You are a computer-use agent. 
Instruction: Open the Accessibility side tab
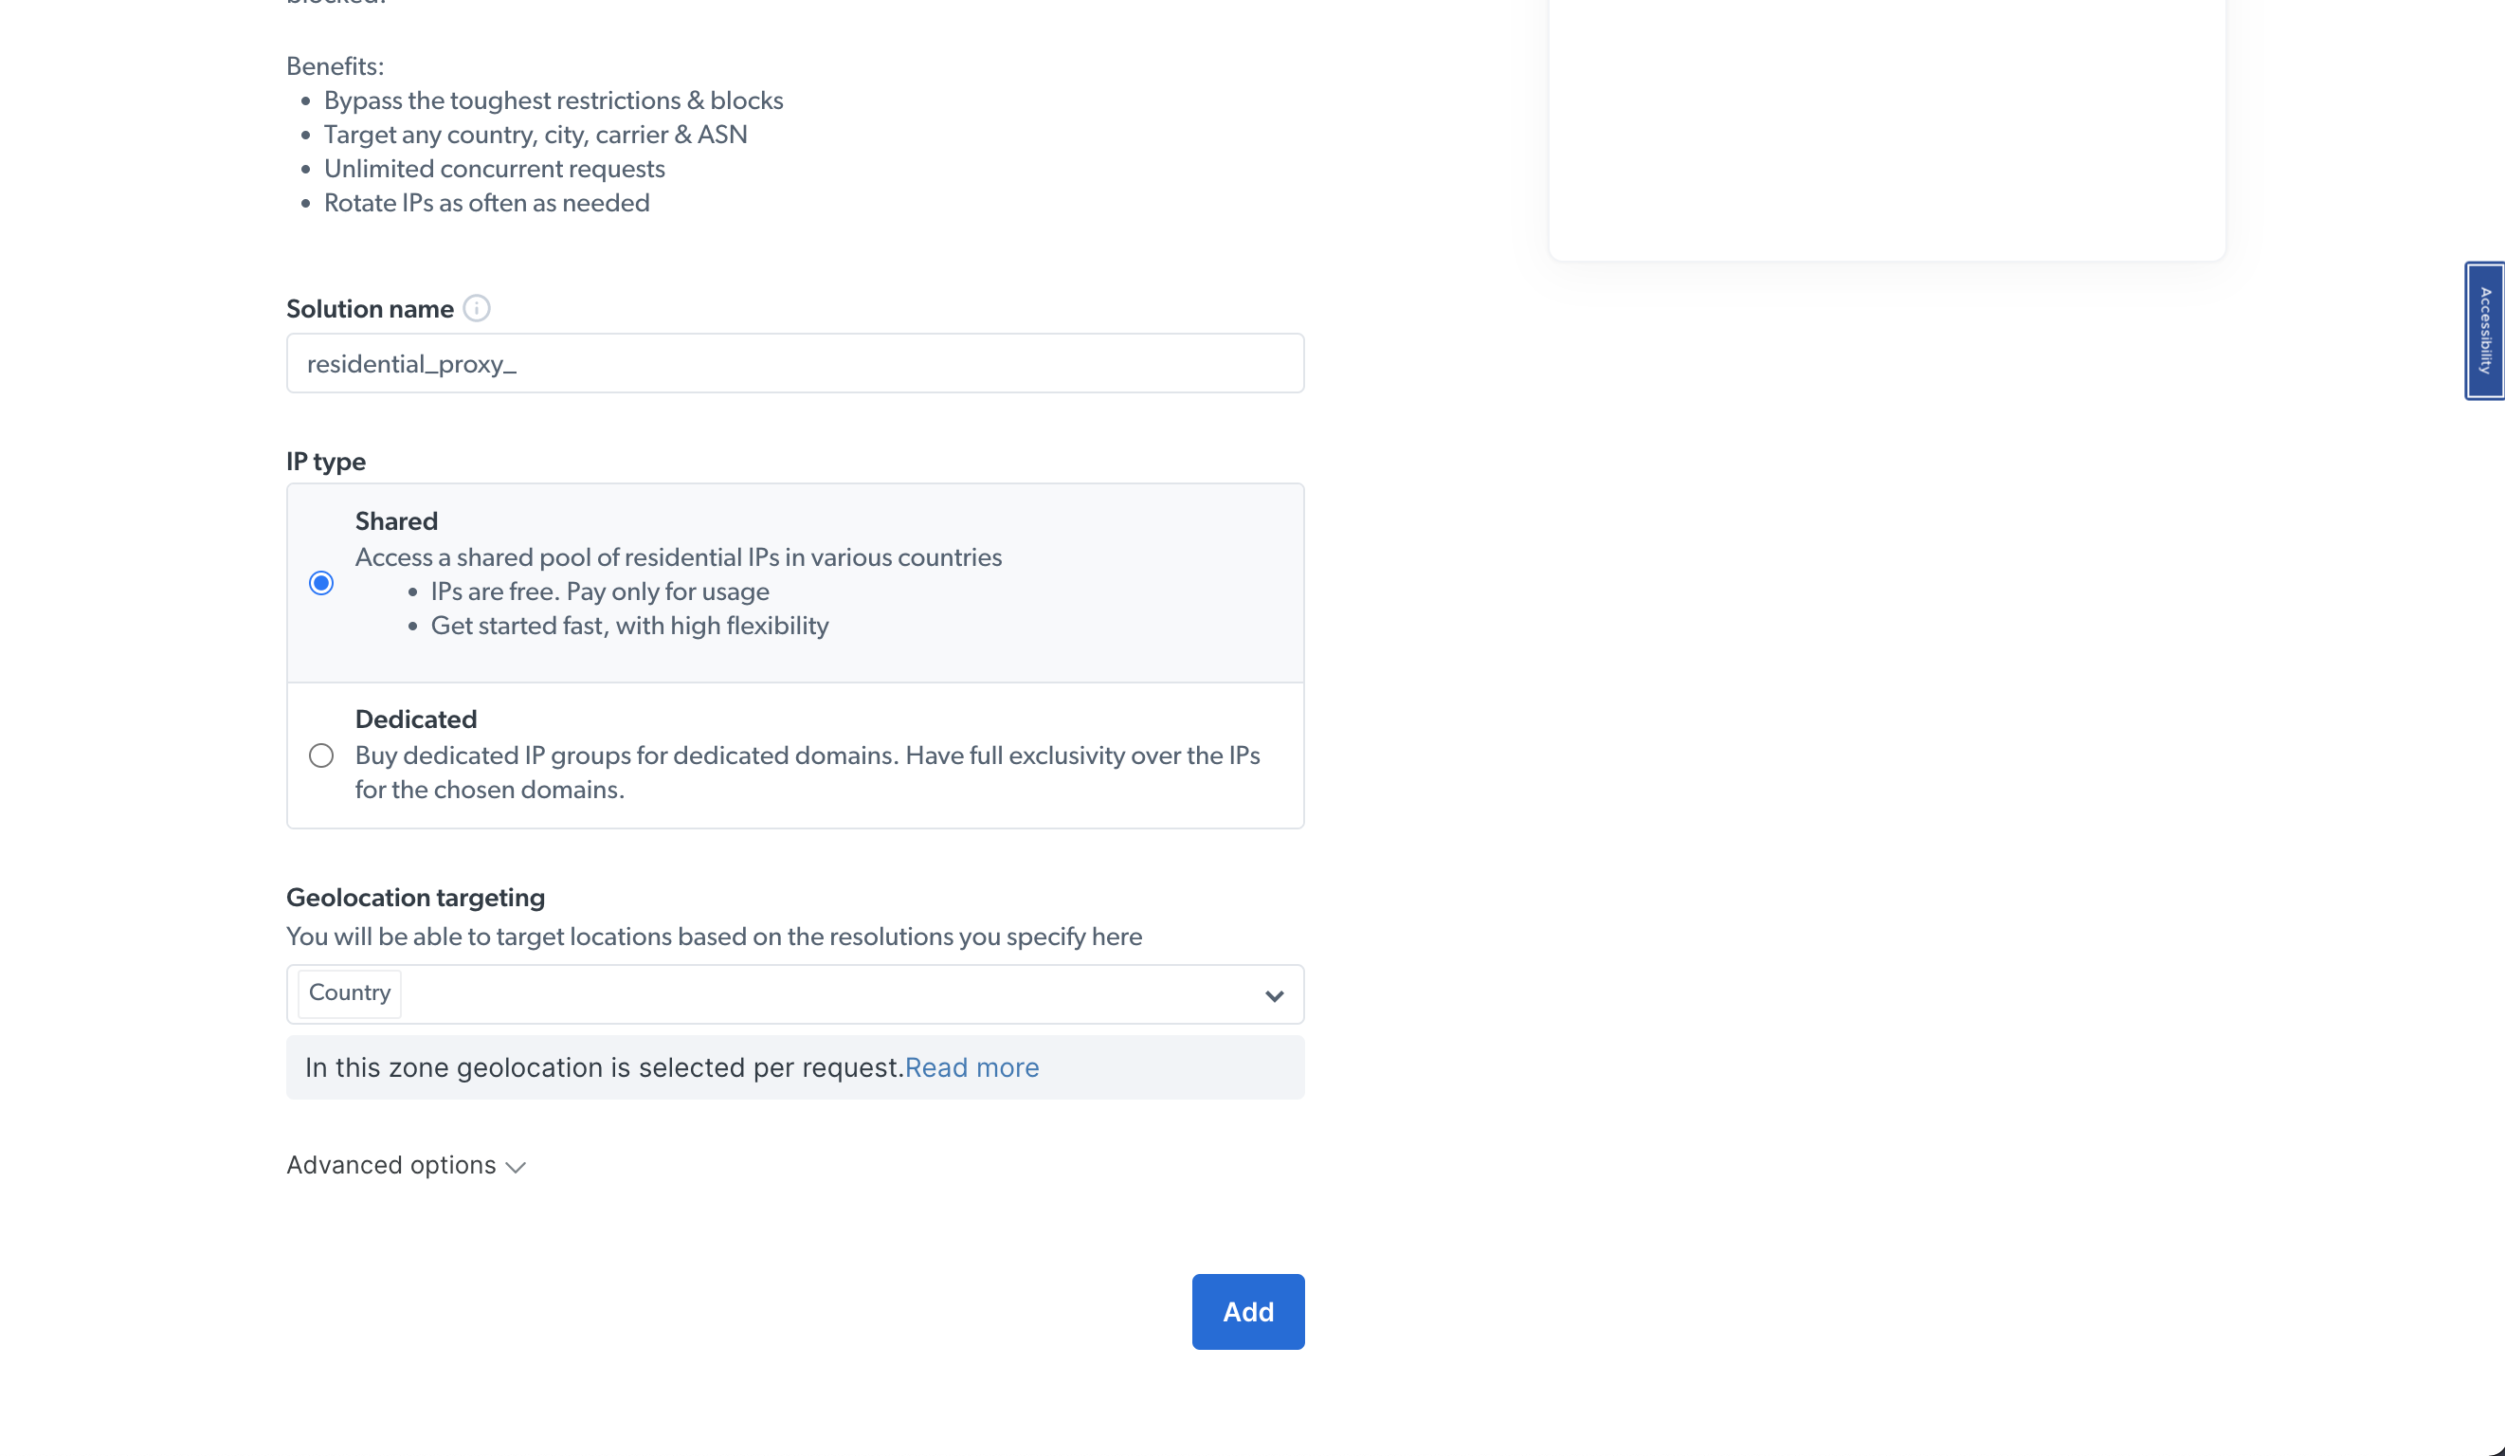coord(2484,331)
